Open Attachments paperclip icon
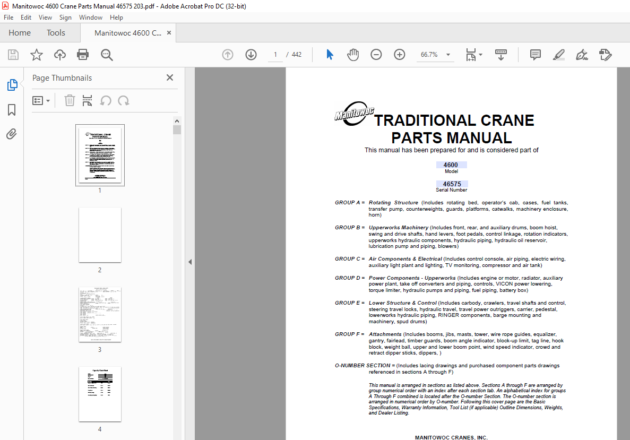630x440 pixels. click(x=12, y=134)
